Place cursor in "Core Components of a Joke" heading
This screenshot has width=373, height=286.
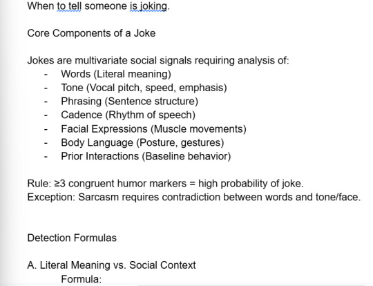click(x=91, y=33)
